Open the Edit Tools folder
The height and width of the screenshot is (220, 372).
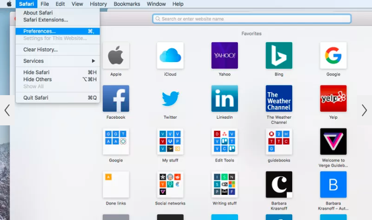(x=224, y=141)
